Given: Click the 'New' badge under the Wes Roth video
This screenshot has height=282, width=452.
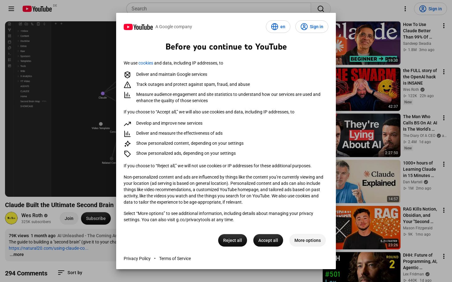Looking at the screenshot, I should click(408, 102).
